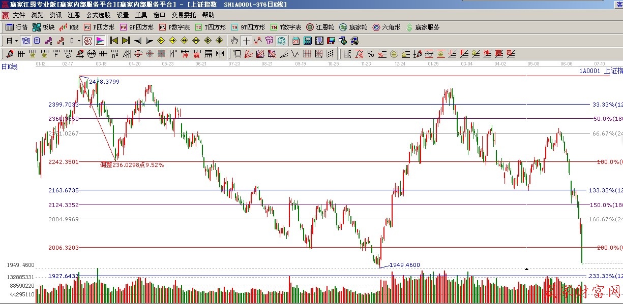
Task: Toggle the crosshair cursor button
Action: click(x=246, y=41)
